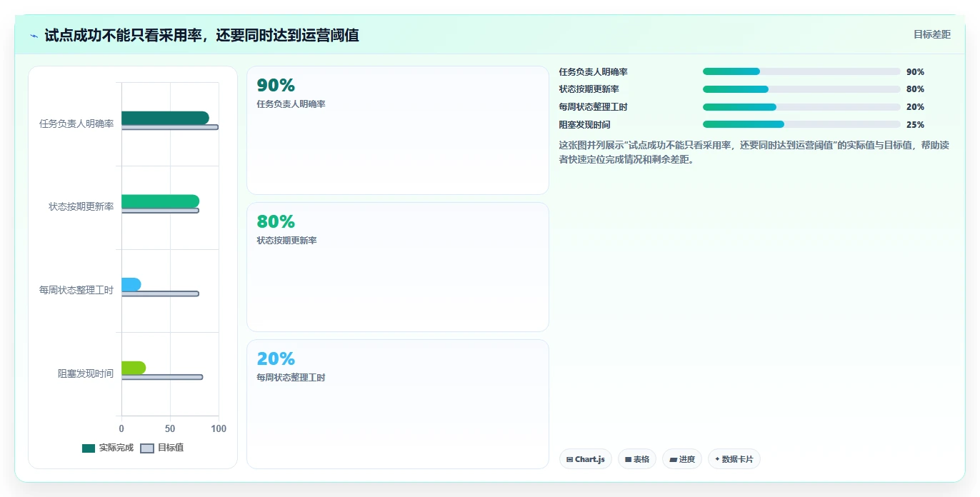Click the 20% value in progress list
The width and height of the screenshot is (980, 497).
[915, 107]
